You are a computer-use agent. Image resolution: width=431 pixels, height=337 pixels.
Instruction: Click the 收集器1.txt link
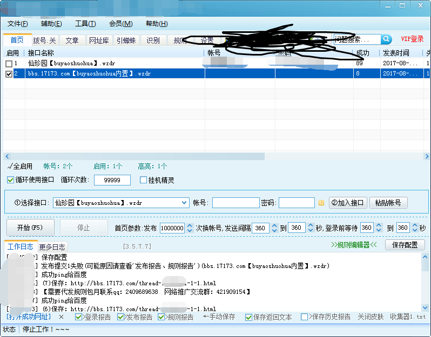click(408, 317)
